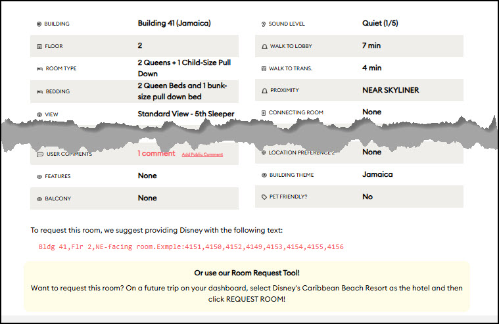Click the Add Public Comment link
This screenshot has width=499, height=324.
(202, 154)
